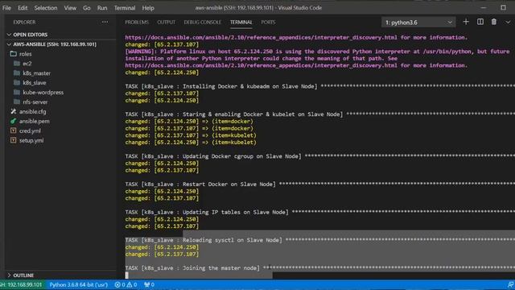This screenshot has width=515, height=290.
Task: Open the kube-wordpress folder
Action: pyautogui.click(x=43, y=93)
